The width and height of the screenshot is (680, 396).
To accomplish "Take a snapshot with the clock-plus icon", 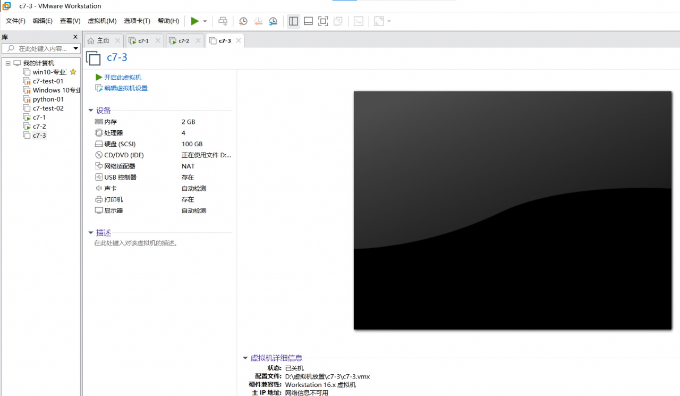I will 243,21.
